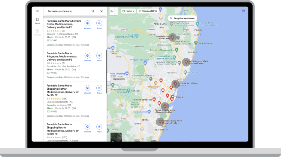Open Website for Farmácia Santa Maria Ferreira Costa
The image size is (281, 157).
point(87,25)
